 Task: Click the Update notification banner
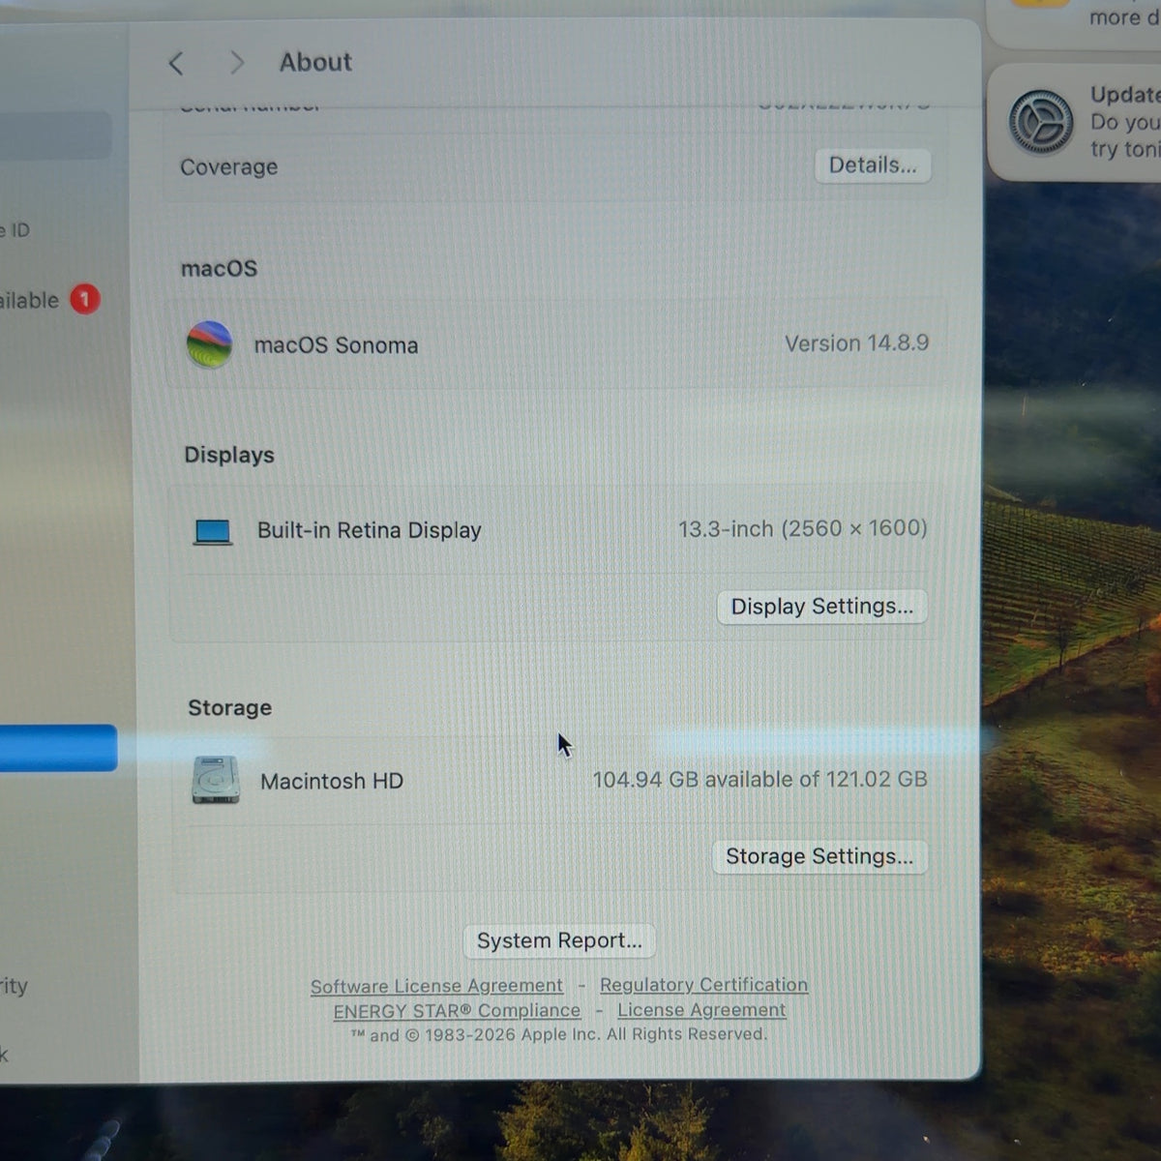[1074, 123]
